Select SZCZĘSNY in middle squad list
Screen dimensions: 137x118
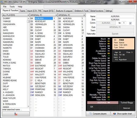40,86
